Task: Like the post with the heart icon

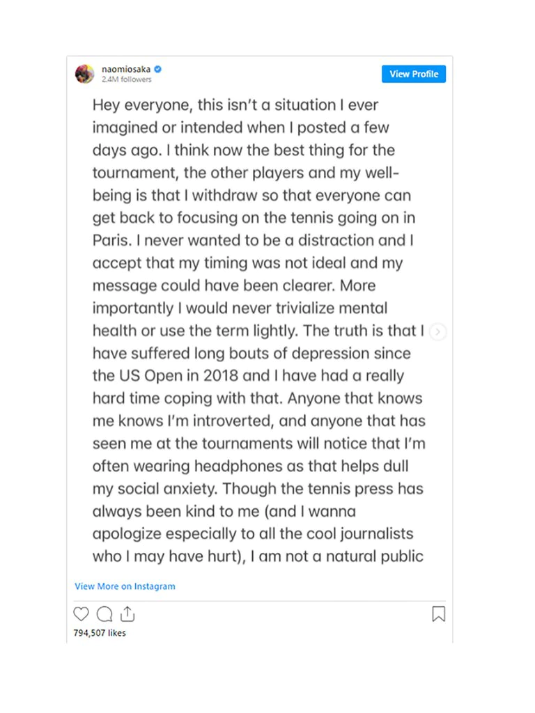Action: (x=82, y=614)
